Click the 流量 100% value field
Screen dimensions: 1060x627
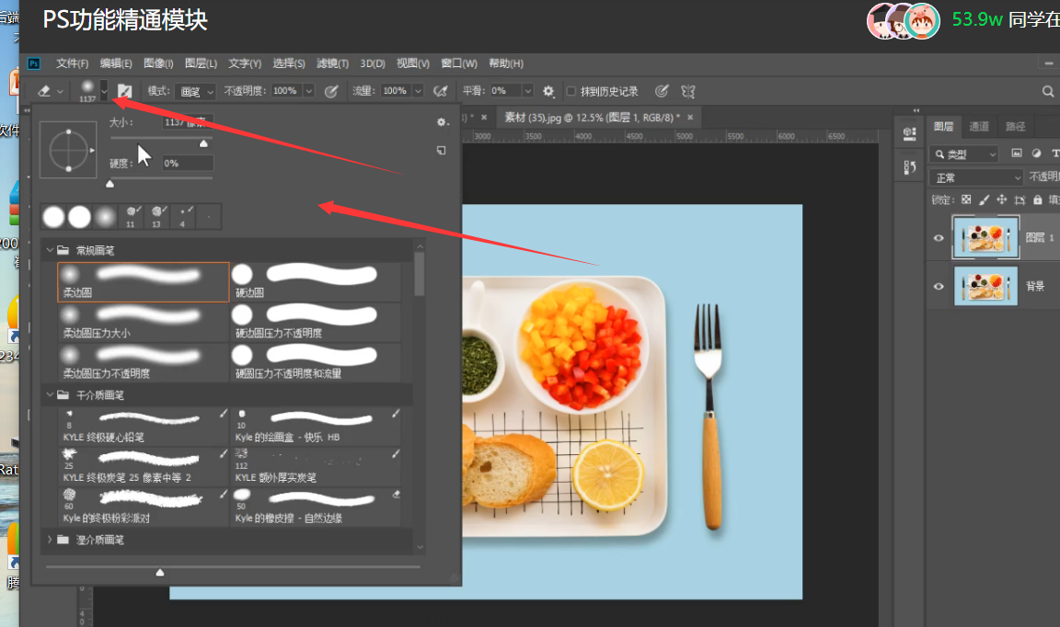[397, 90]
